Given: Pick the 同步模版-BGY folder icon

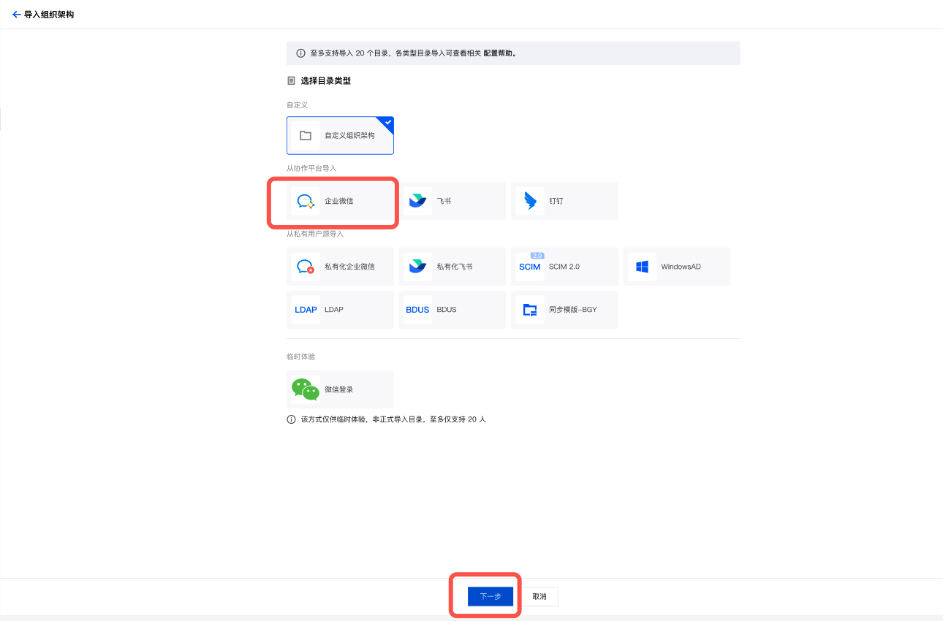Looking at the screenshot, I should pyautogui.click(x=530, y=310).
